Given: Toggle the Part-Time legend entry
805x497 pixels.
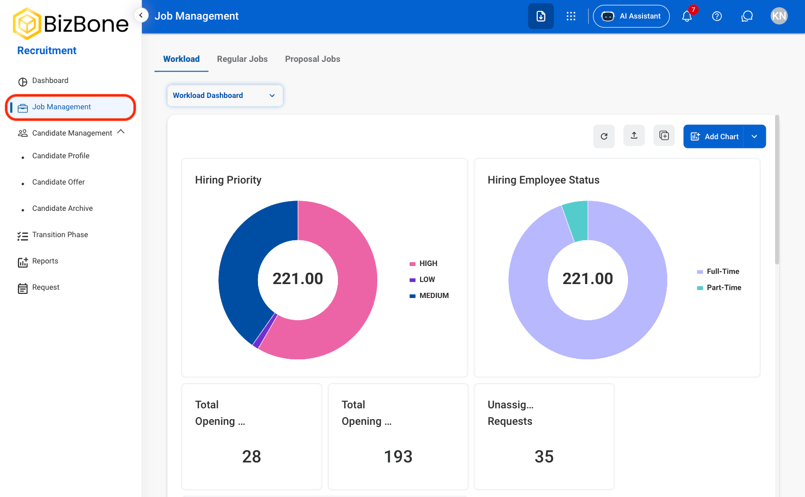Looking at the screenshot, I should (719, 288).
